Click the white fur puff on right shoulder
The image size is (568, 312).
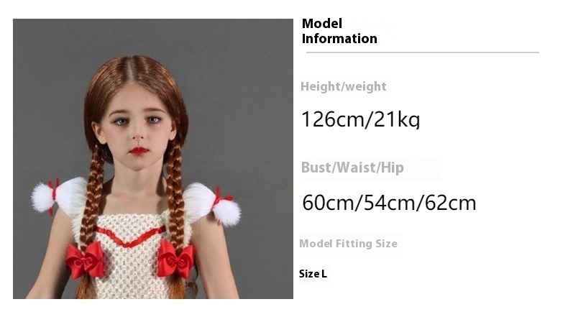[x=213, y=203]
